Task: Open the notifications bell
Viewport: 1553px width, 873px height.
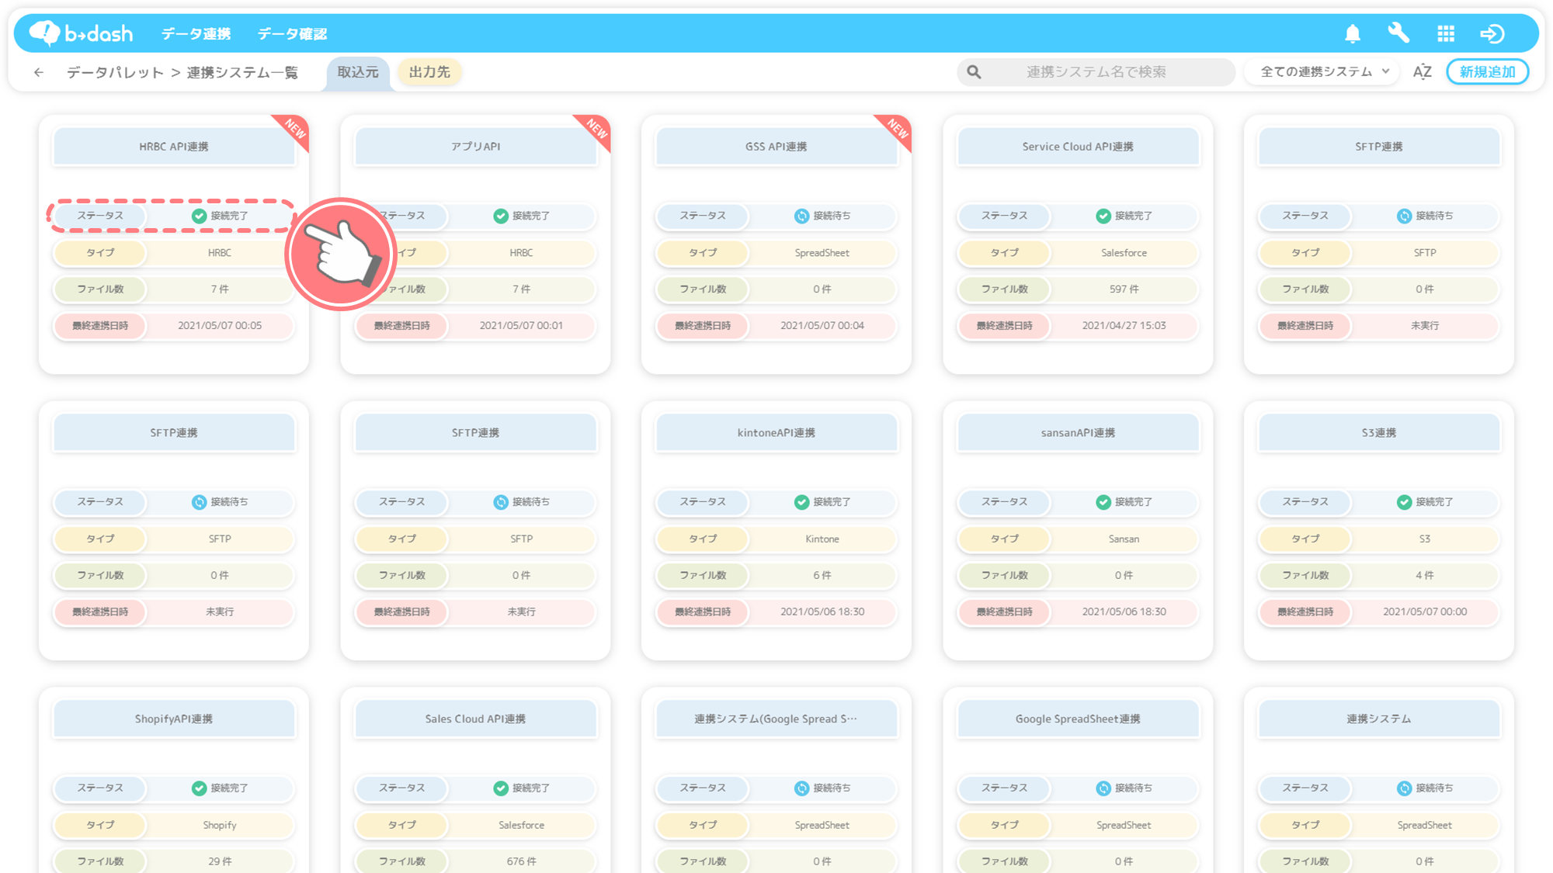Action: pos(1353,33)
